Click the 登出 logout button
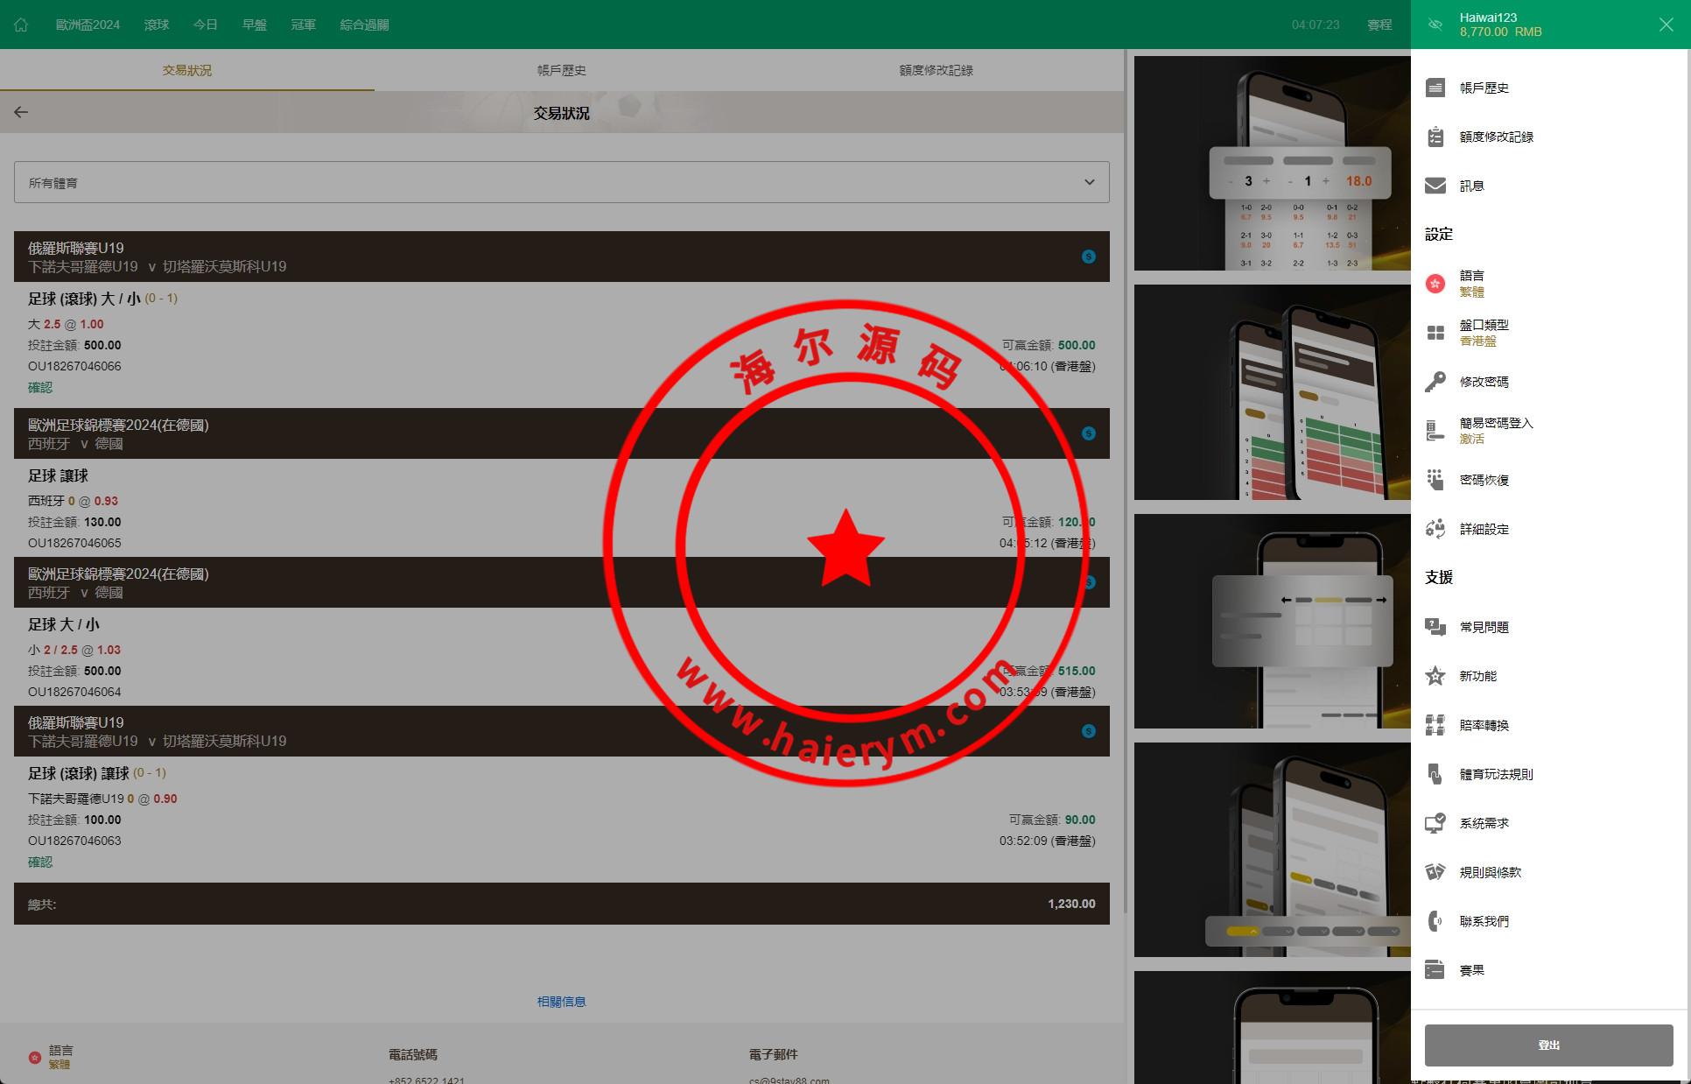 pos(1548,1045)
